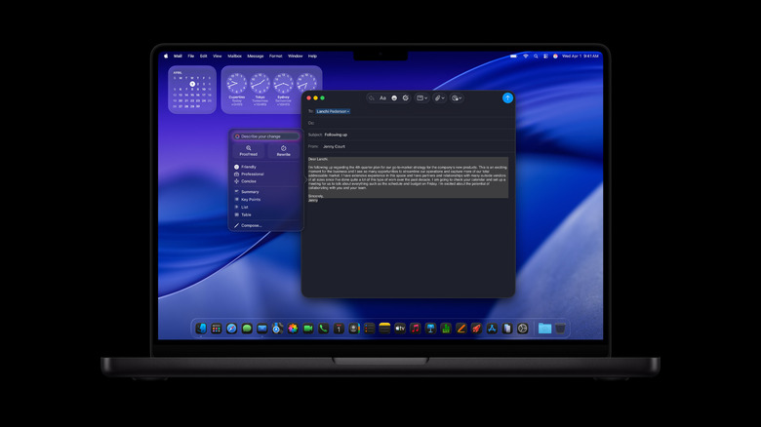Open Control Center from the menu bar
The width and height of the screenshot is (761, 427).
[x=545, y=57]
